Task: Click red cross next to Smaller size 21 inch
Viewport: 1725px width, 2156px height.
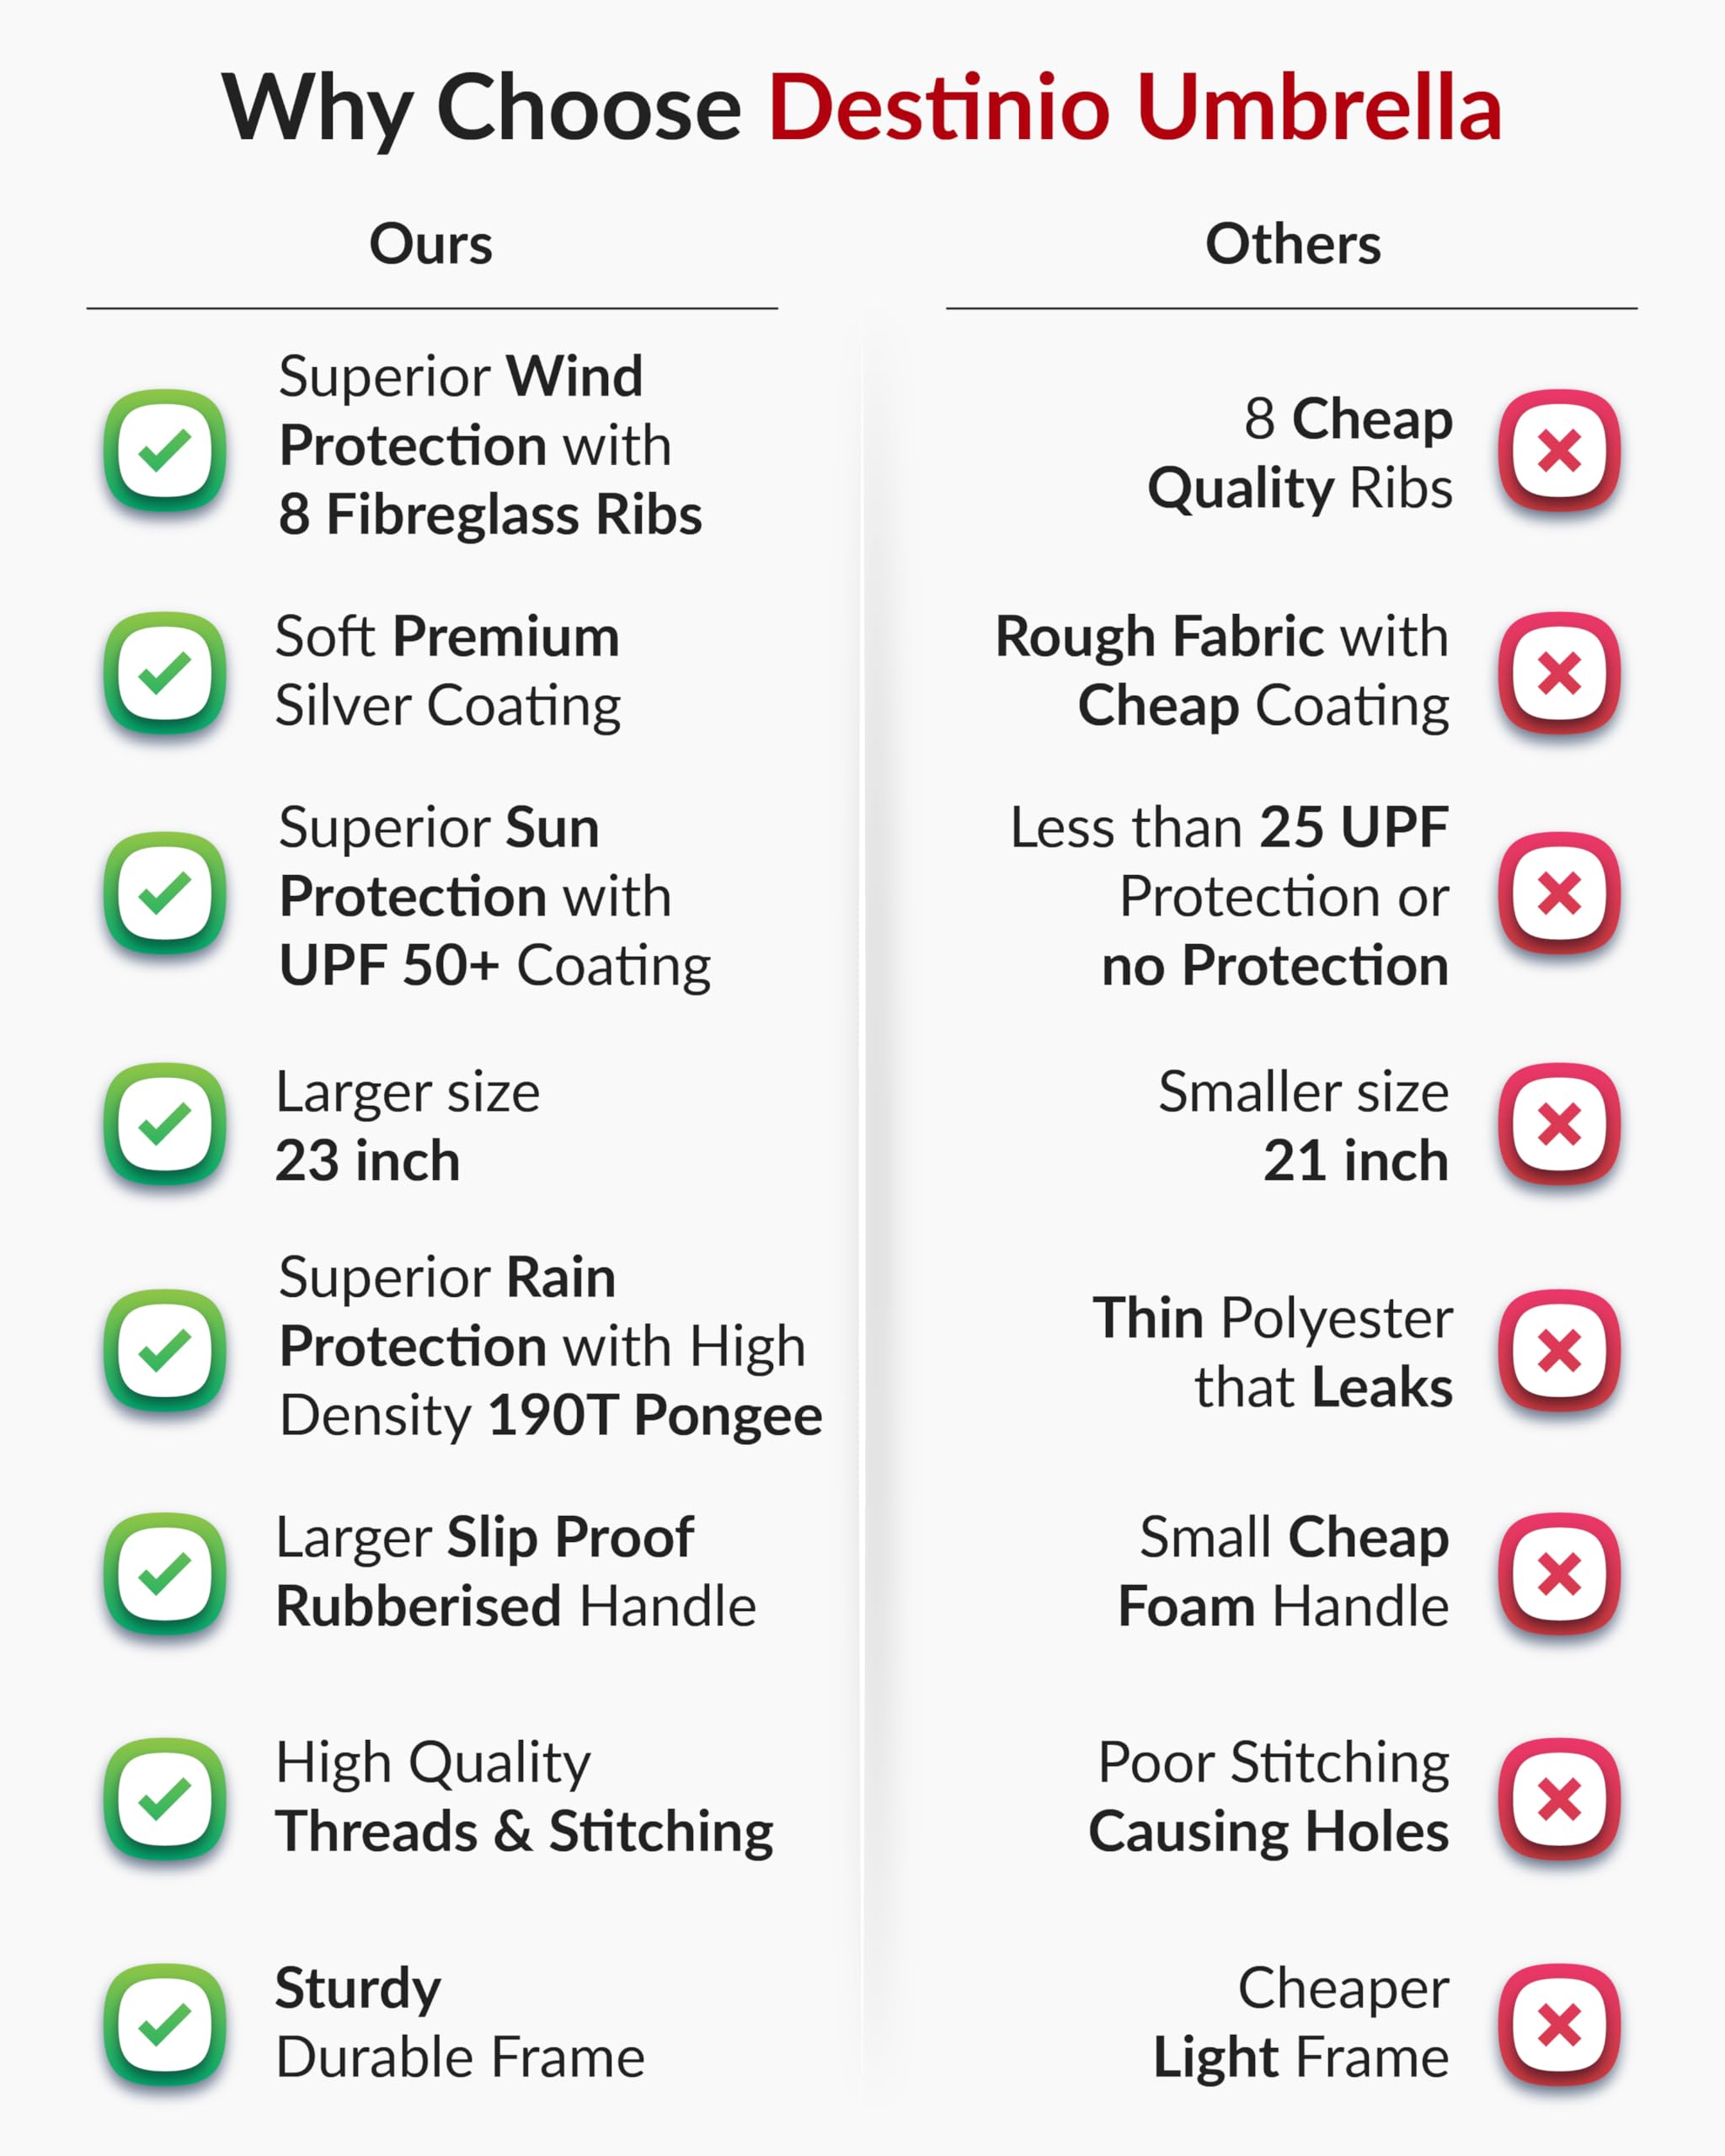Action: click(x=1559, y=1123)
